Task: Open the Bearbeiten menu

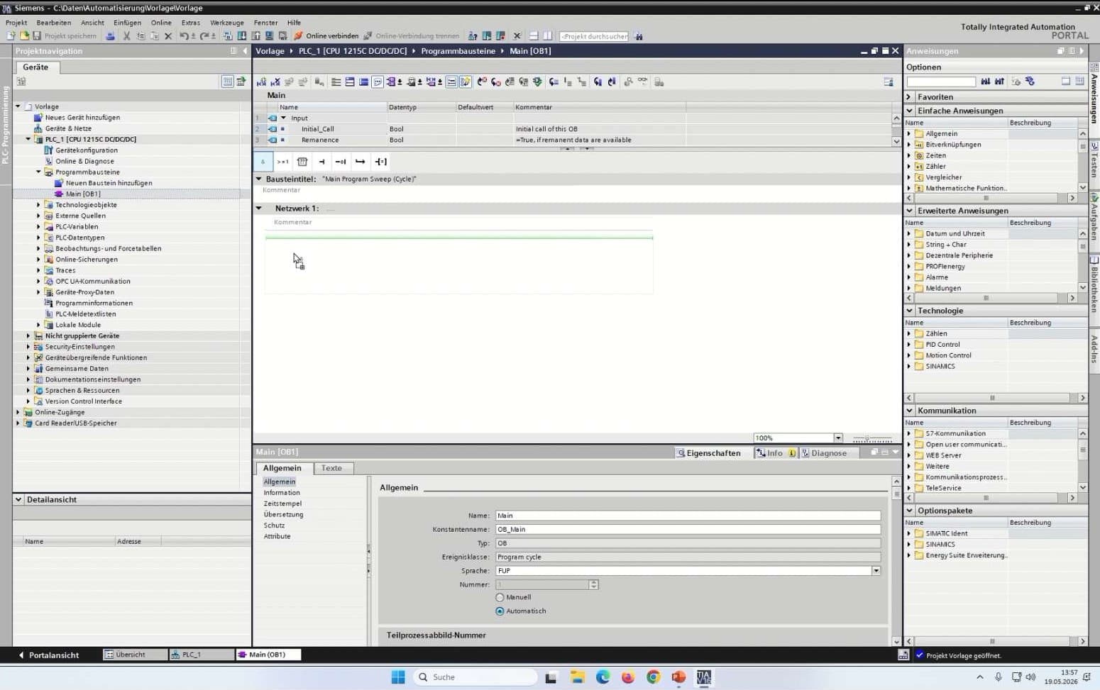Action: (54, 23)
